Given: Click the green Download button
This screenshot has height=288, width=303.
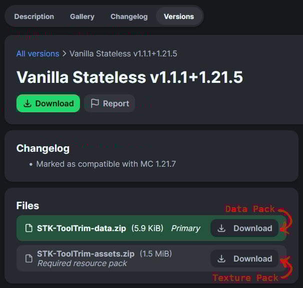Looking at the screenshot, I should point(48,103).
